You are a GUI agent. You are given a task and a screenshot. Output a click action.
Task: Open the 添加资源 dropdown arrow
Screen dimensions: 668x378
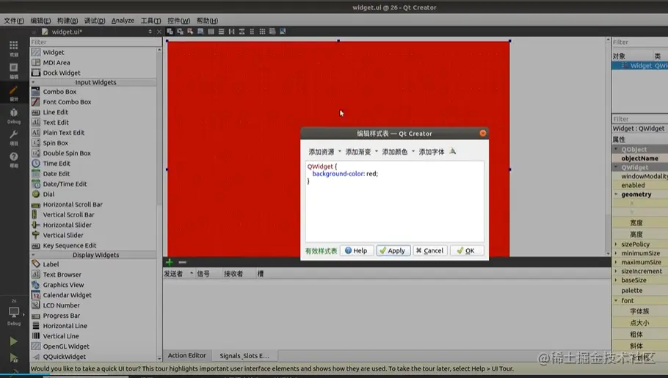pyautogui.click(x=340, y=151)
